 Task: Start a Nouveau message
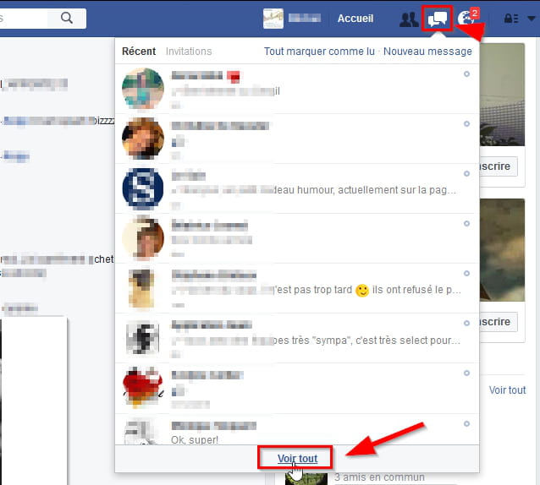(x=427, y=52)
